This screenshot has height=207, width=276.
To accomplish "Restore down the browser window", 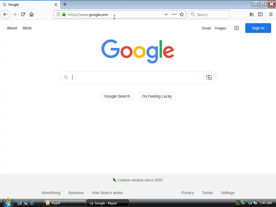I will [x=263, y=4].
